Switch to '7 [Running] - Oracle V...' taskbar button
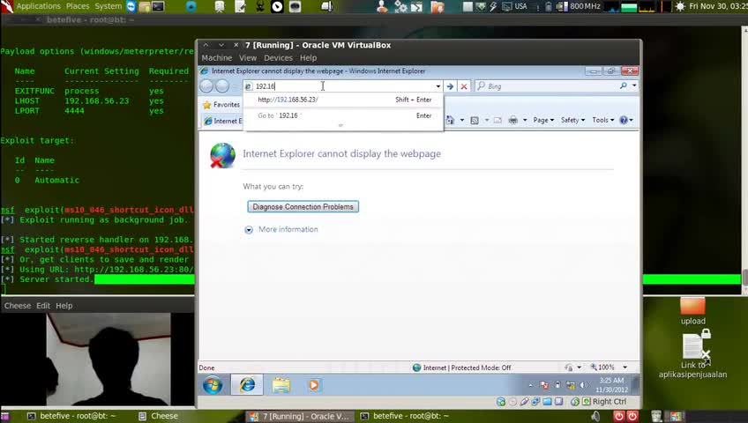Image resolution: width=748 pixels, height=423 pixels. (x=300, y=416)
